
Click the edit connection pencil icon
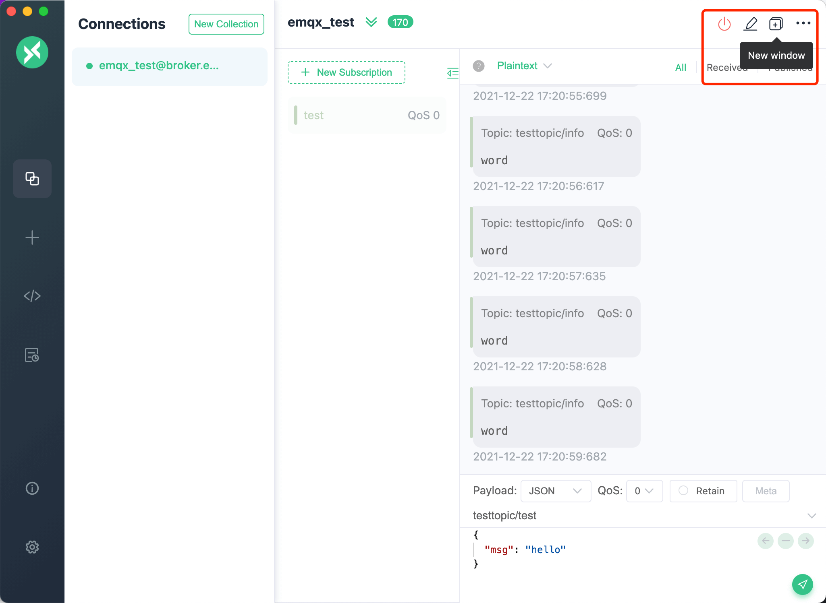click(x=750, y=24)
